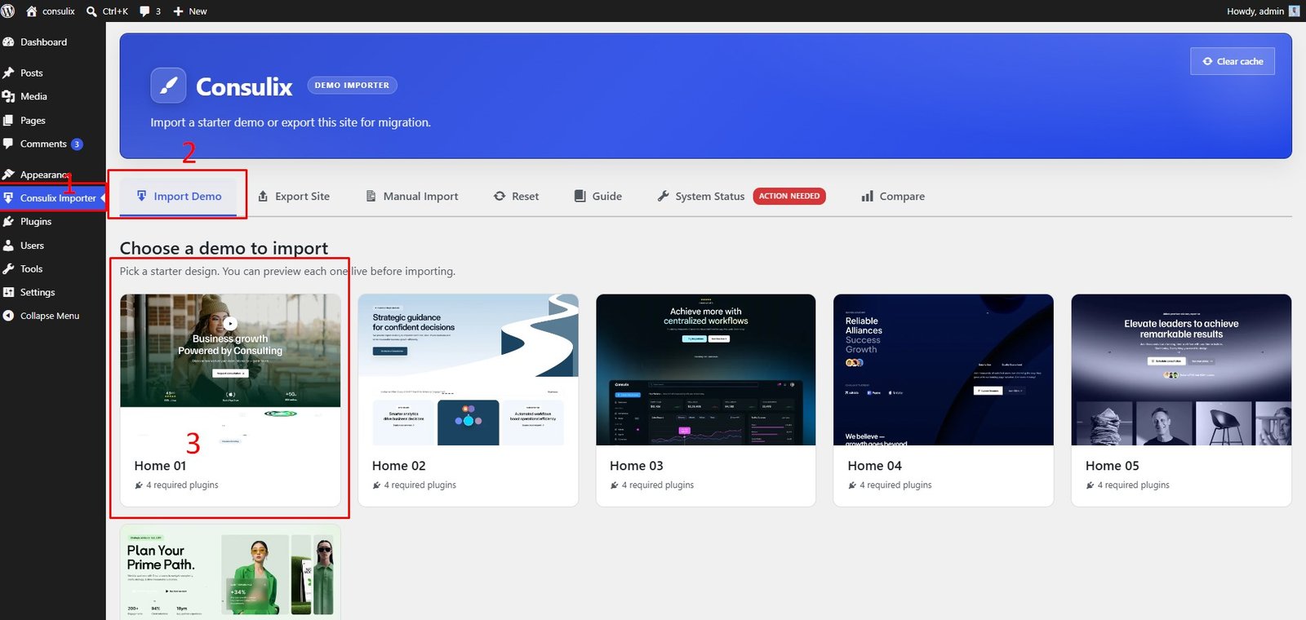The image size is (1306, 620).
Task: Click the DEMO IMPORTER badge
Action: (352, 85)
